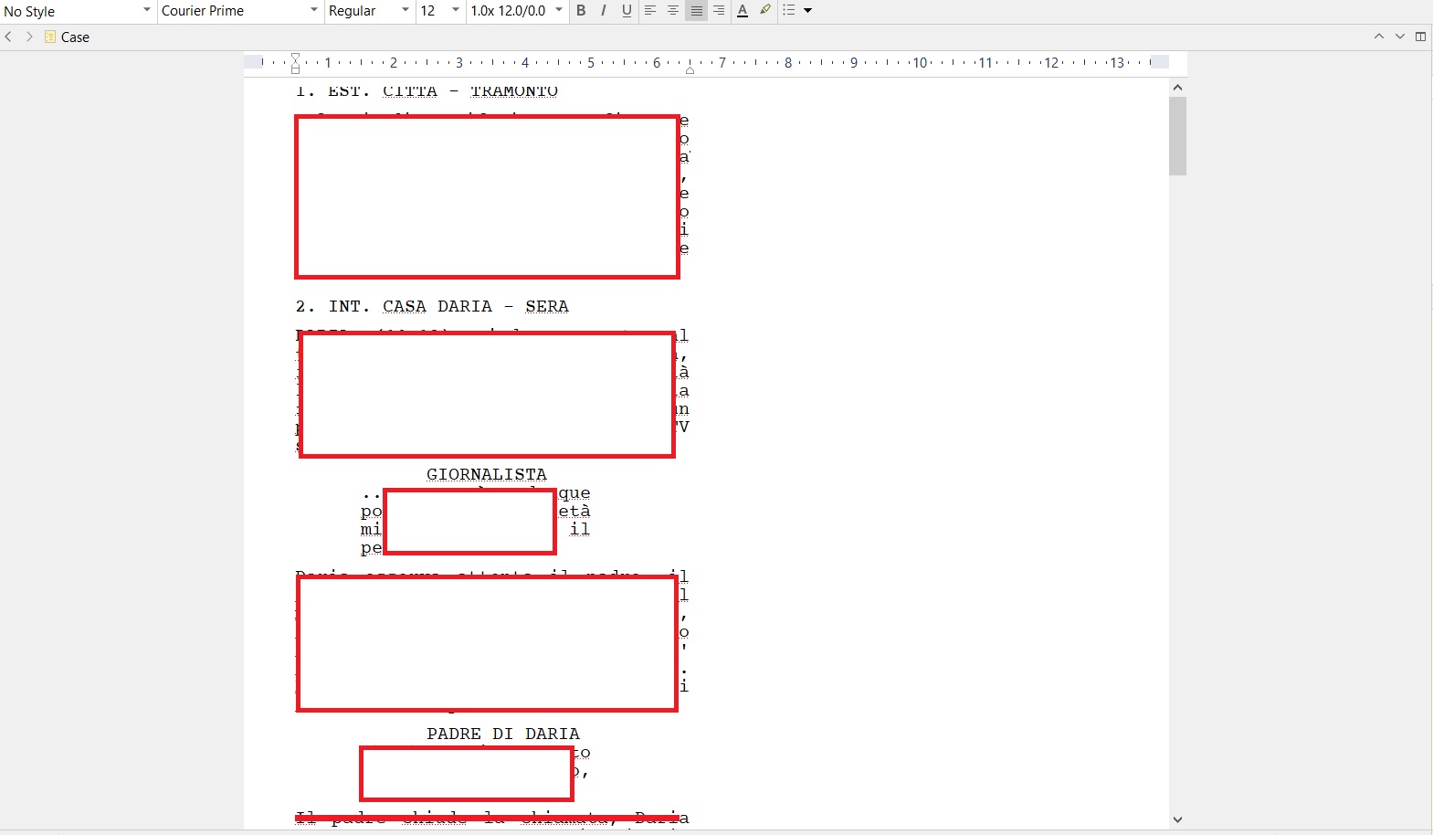
Task: Go back in document history
Action: click(9, 37)
